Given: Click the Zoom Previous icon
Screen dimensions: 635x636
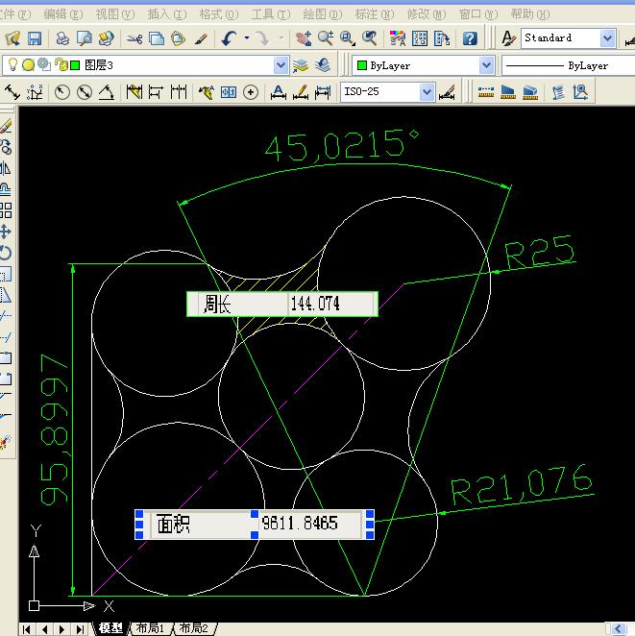Looking at the screenshot, I should click(x=370, y=38).
